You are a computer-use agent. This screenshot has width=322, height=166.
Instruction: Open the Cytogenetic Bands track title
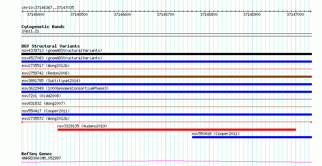[x=43, y=27]
